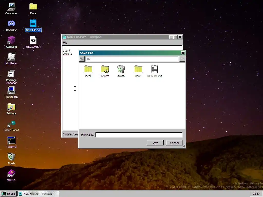Image resolution: width=263 pixels, height=197 pixels.
Task: Select New File.txt on the desktop
Action: (33, 25)
